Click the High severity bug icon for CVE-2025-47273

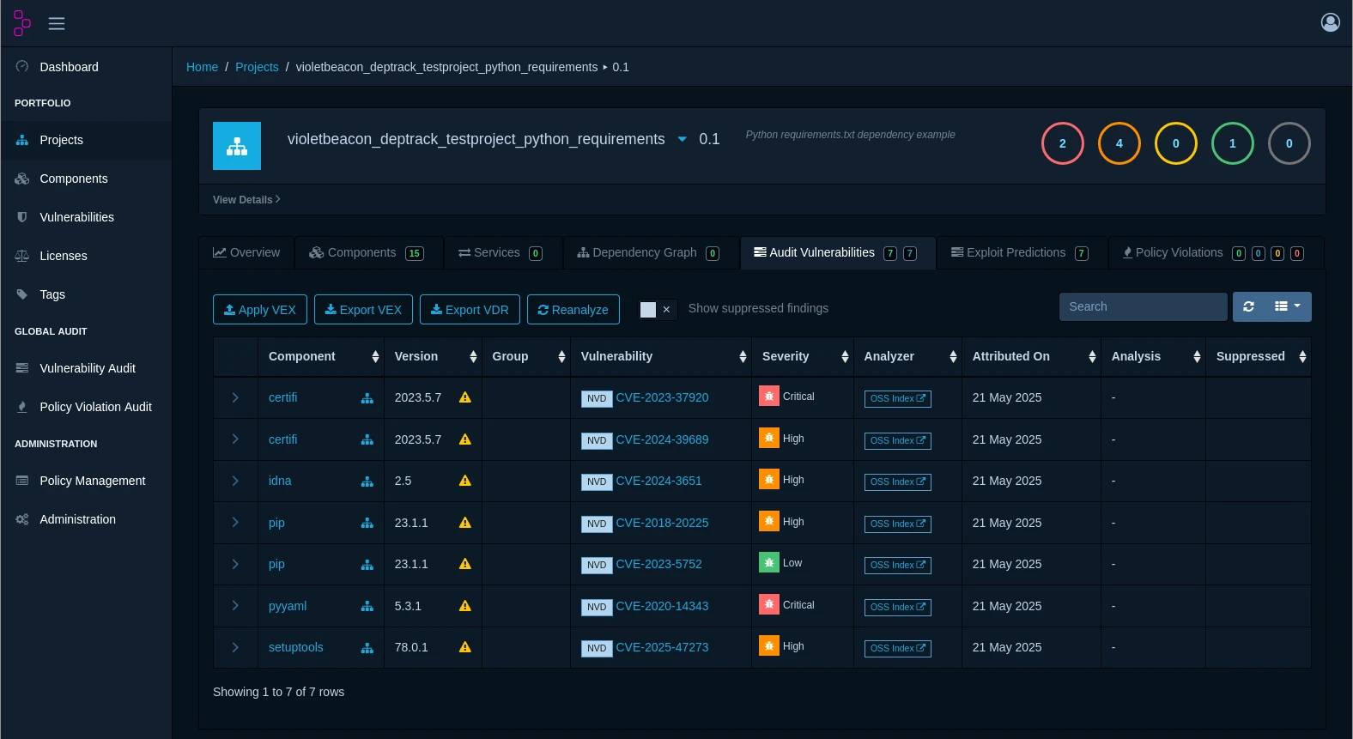click(769, 646)
